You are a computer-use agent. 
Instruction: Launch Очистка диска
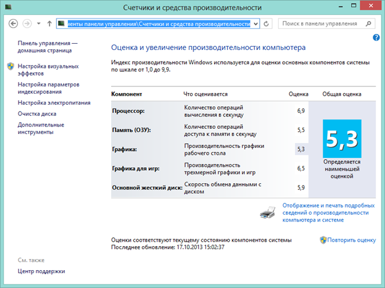[x=37, y=113]
